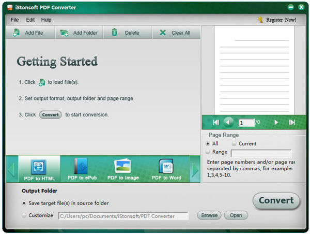Click the Delete trash toolbar button
The height and width of the screenshot is (234, 310).
coord(128,33)
